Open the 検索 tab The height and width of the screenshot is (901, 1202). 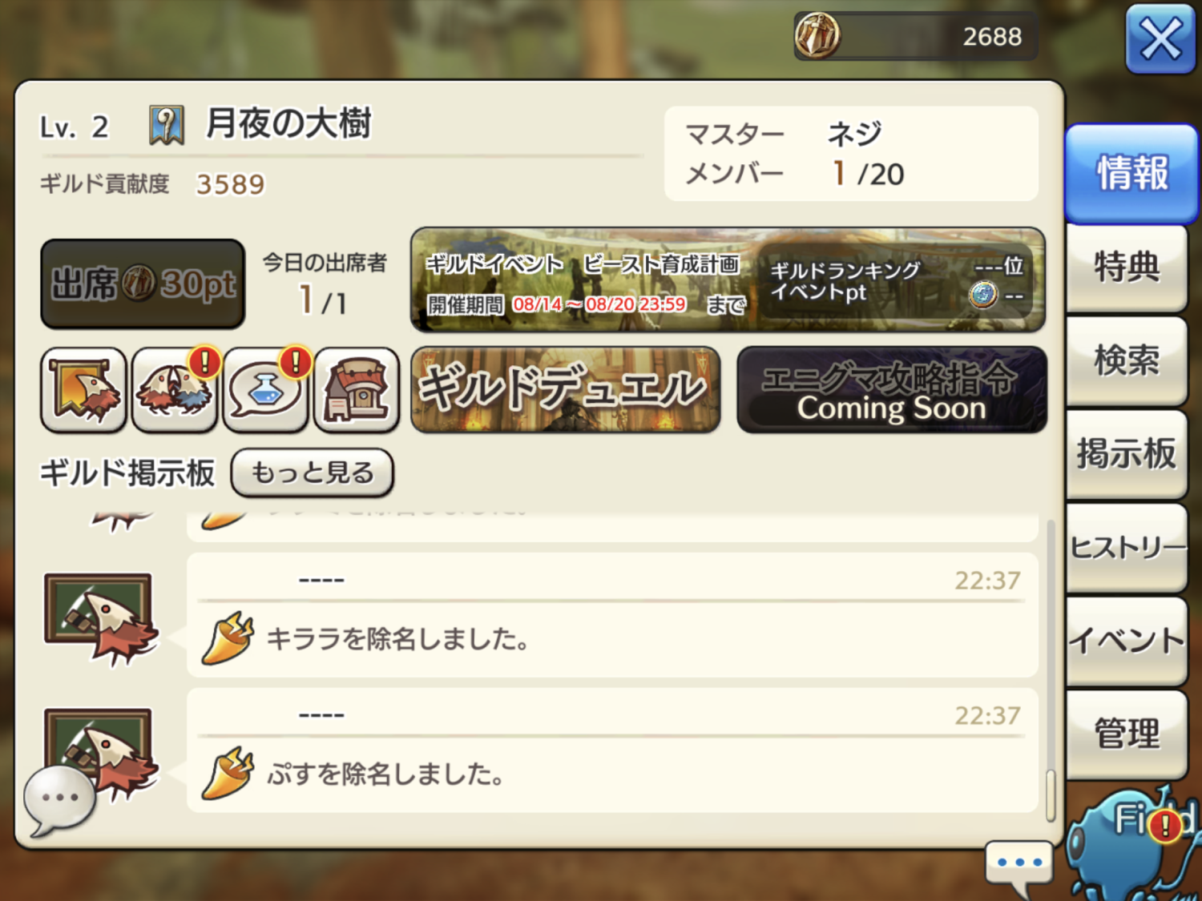(1127, 360)
